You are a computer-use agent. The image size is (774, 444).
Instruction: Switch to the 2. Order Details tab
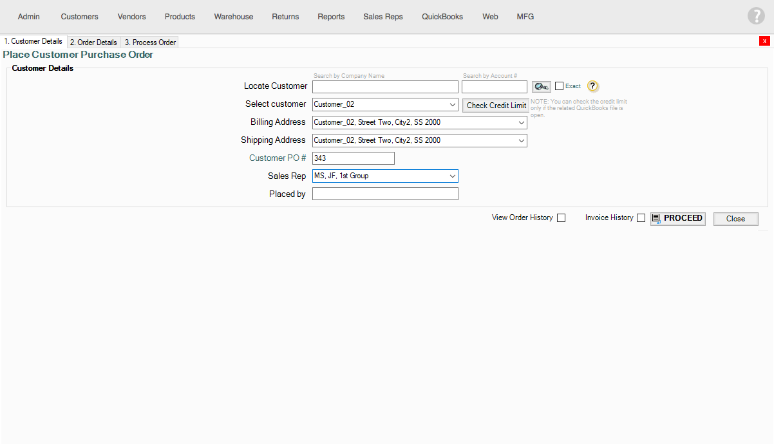93,42
